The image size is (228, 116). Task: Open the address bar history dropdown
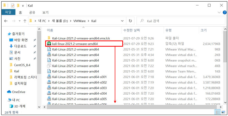pyautogui.click(x=122, y=21)
